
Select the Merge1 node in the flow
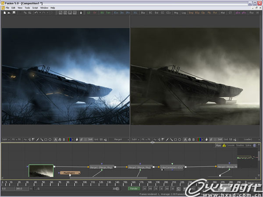(102, 167)
